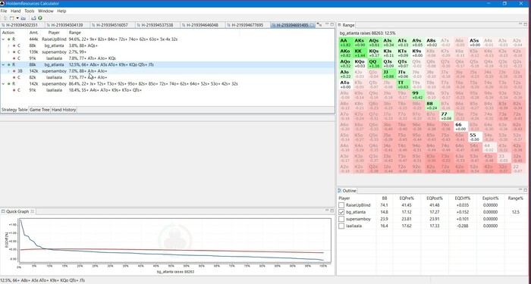Select the laallaala 82k 7.5% call row
This screenshot has height=284, width=531.
pyautogui.click(x=168, y=77)
